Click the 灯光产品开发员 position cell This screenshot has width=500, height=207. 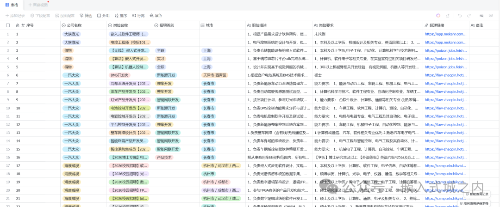click(130, 100)
